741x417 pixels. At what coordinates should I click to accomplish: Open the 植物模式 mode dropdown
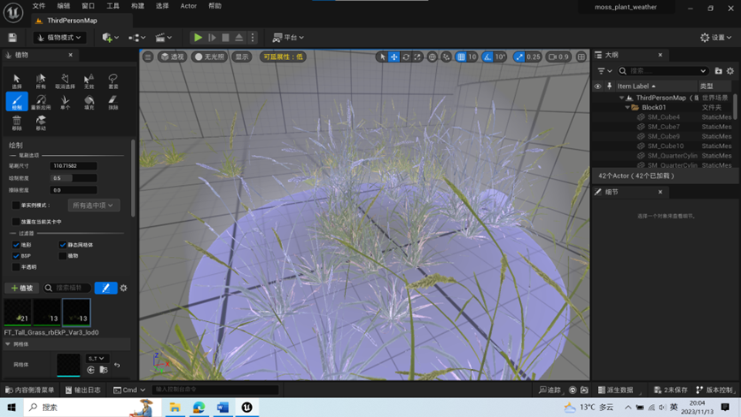point(60,38)
